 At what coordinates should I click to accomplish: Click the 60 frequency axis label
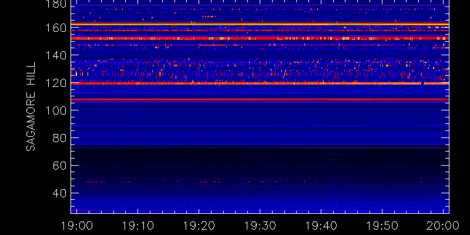pyautogui.click(x=59, y=166)
